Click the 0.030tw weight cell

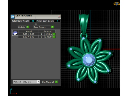pos(49,37)
